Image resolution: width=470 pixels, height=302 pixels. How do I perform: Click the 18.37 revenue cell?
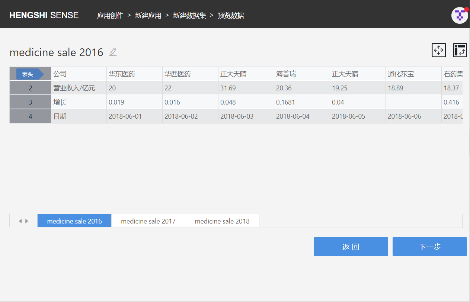coord(452,88)
